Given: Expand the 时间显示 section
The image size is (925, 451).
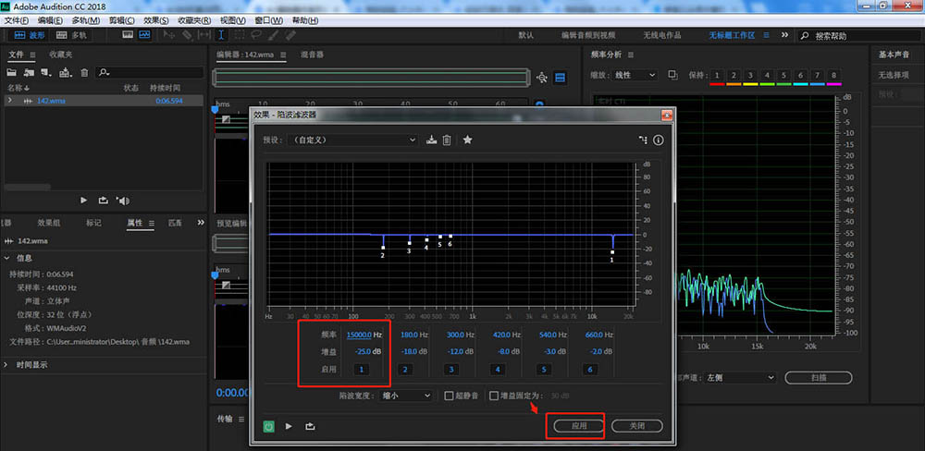Looking at the screenshot, I should [7, 365].
